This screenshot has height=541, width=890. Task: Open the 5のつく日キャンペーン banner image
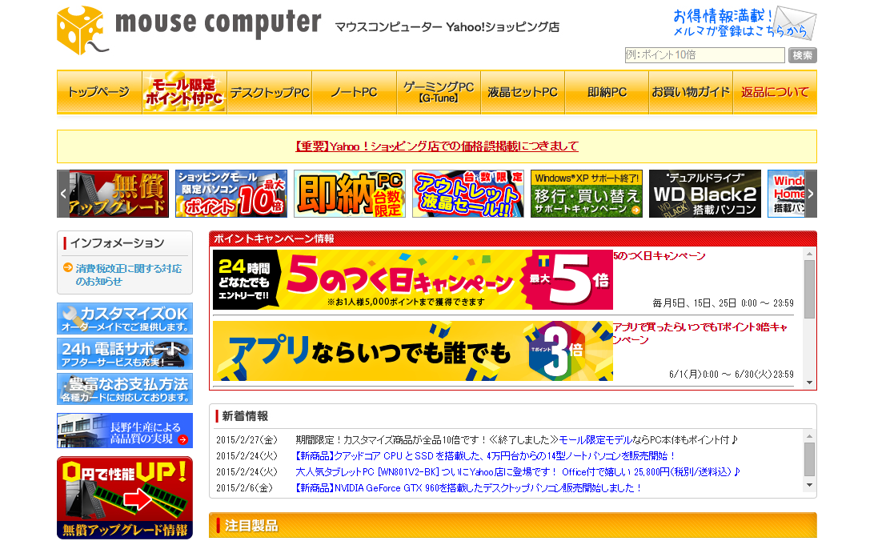click(x=413, y=280)
